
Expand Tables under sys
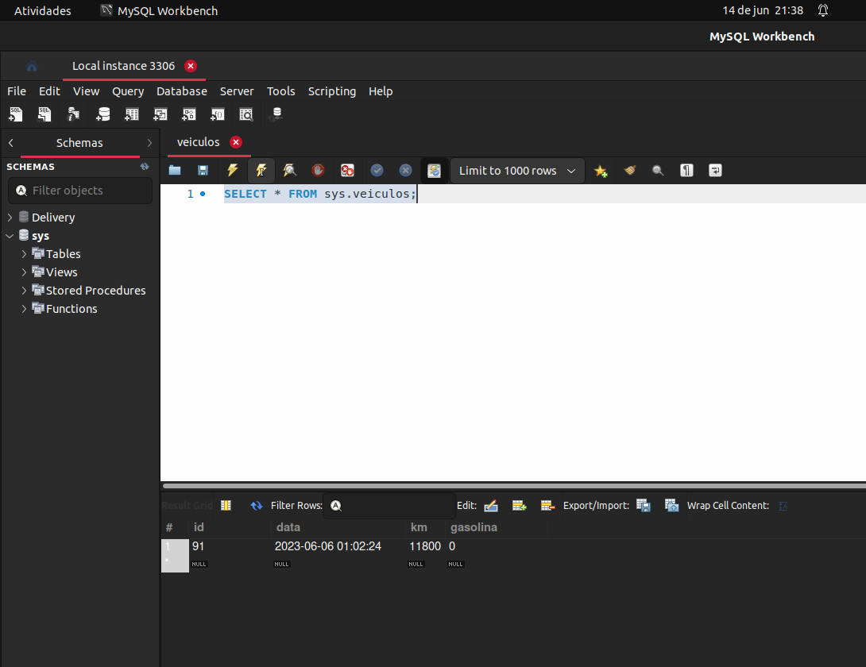pos(24,254)
